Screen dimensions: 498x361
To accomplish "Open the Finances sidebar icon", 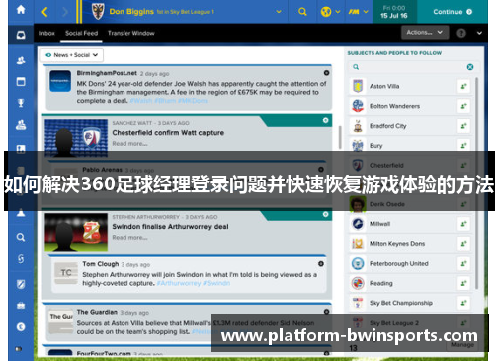I will [21, 327].
